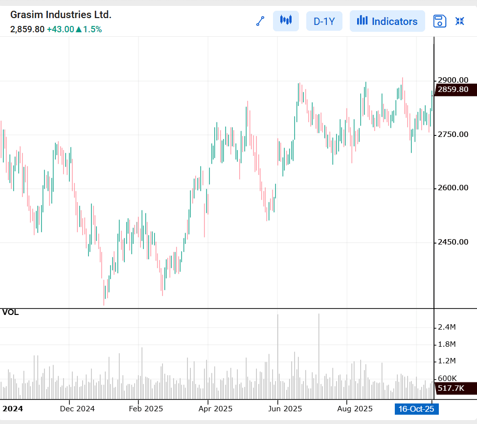The height and width of the screenshot is (424, 477).
Task: Click the Dec 2024 time axis label
Action: tap(77, 409)
